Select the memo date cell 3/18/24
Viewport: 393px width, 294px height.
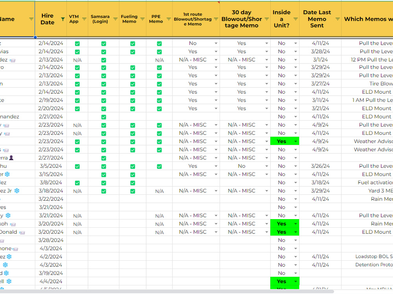[x=320, y=183]
